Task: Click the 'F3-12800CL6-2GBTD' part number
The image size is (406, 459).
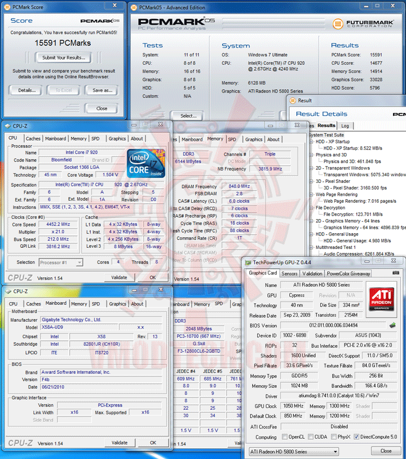Action: (x=198, y=351)
